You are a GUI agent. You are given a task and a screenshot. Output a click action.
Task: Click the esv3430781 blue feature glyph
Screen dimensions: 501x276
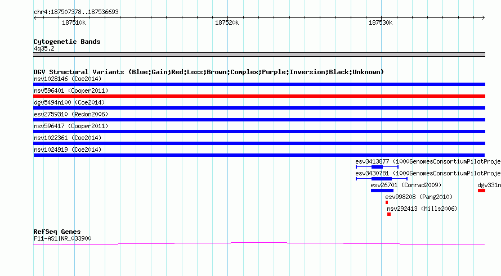pos(382,179)
